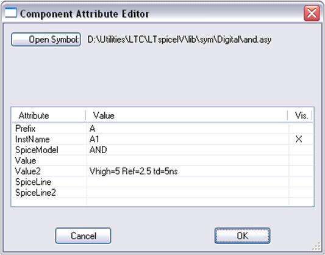Select the Value attribute label
Screen dimensions: 325x255
[26, 160]
